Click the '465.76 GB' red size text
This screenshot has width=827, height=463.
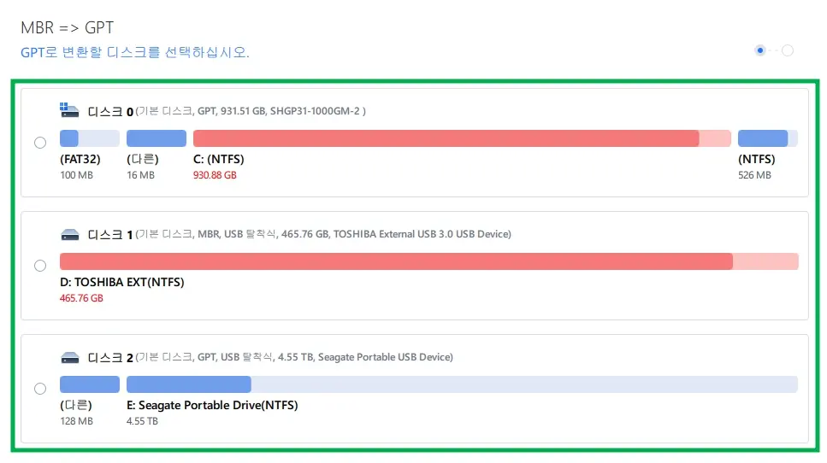point(81,298)
